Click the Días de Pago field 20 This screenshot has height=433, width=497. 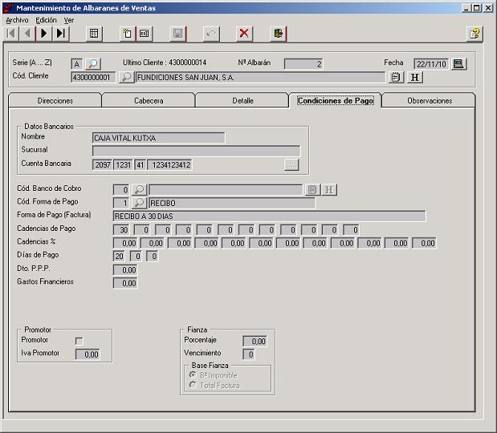click(x=119, y=256)
